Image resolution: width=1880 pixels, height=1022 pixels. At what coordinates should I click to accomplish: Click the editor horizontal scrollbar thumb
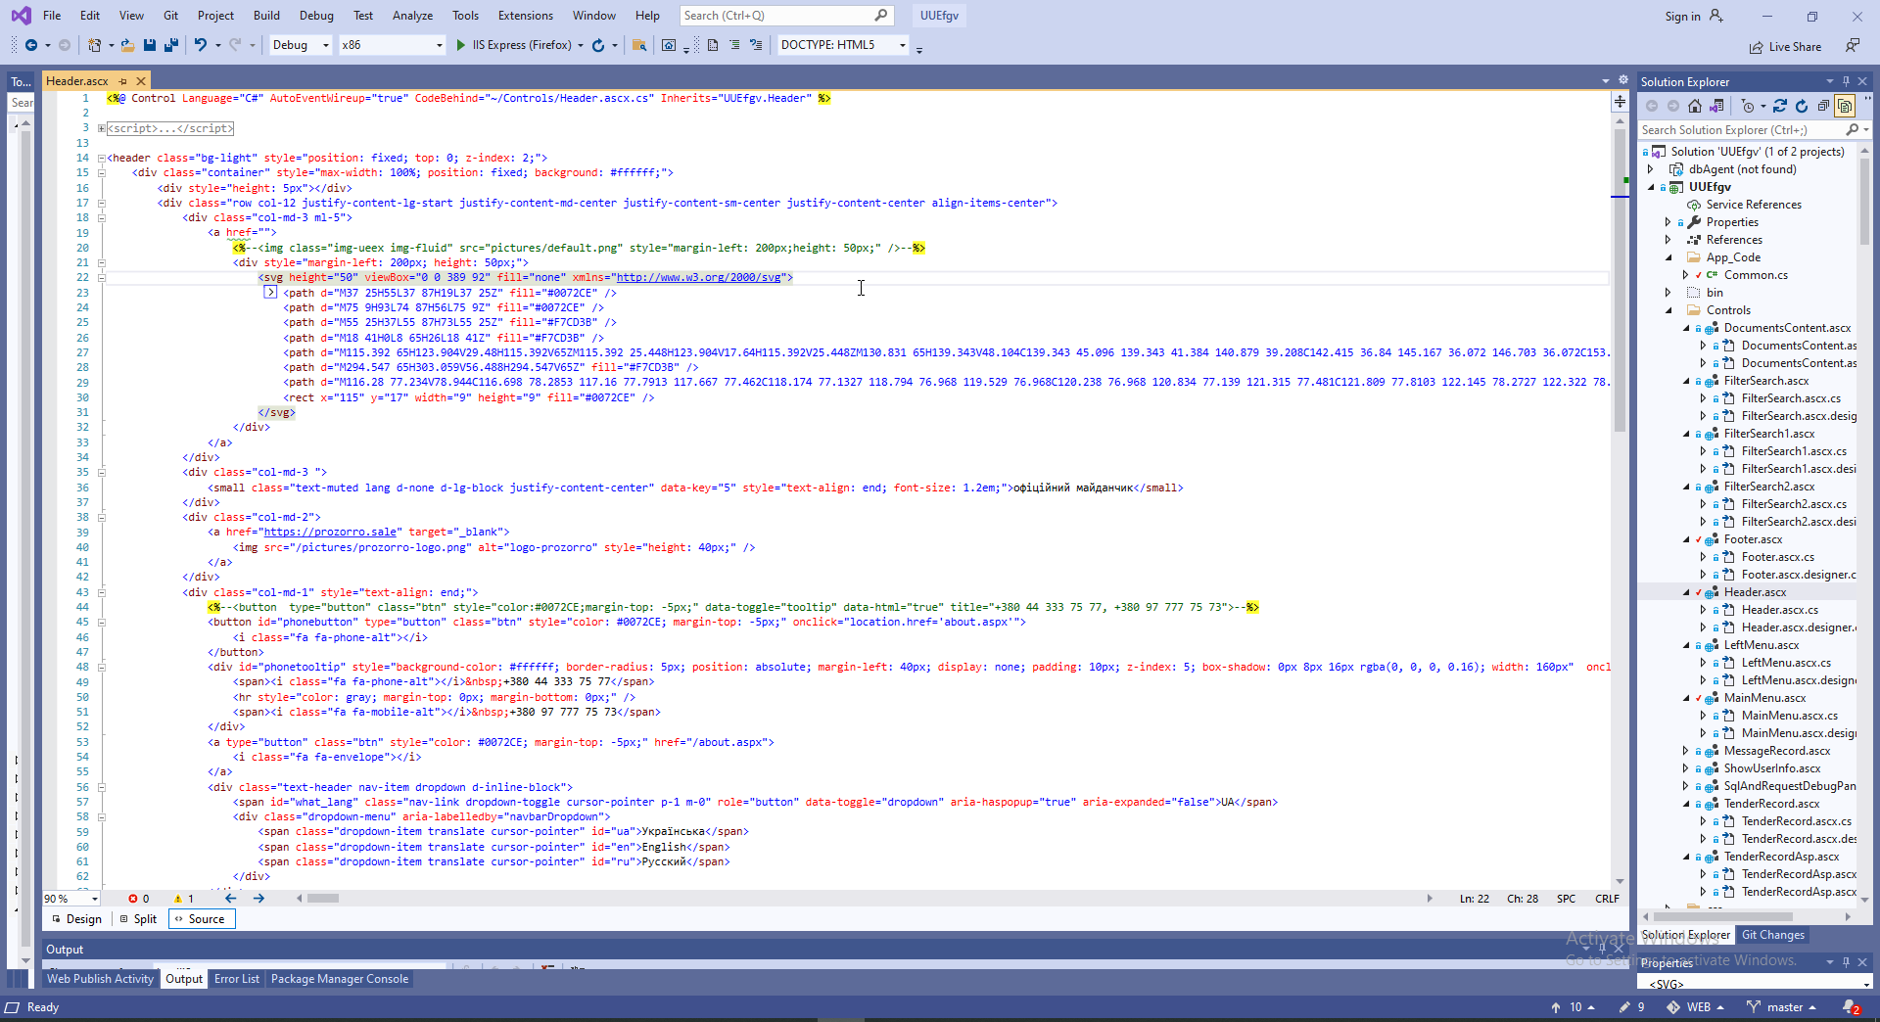click(x=323, y=899)
